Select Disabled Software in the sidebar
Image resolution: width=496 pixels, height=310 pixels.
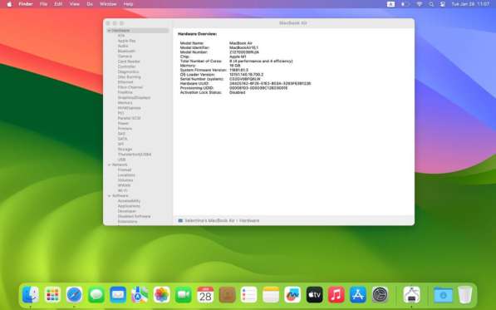click(x=134, y=216)
